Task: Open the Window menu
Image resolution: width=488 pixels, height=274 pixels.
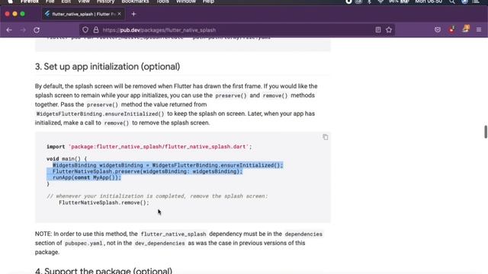Action: pyautogui.click(x=186, y=2)
